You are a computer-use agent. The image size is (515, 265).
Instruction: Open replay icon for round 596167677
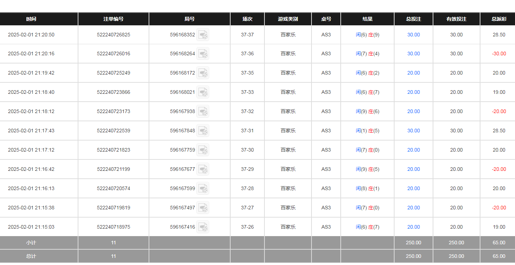pos(203,169)
